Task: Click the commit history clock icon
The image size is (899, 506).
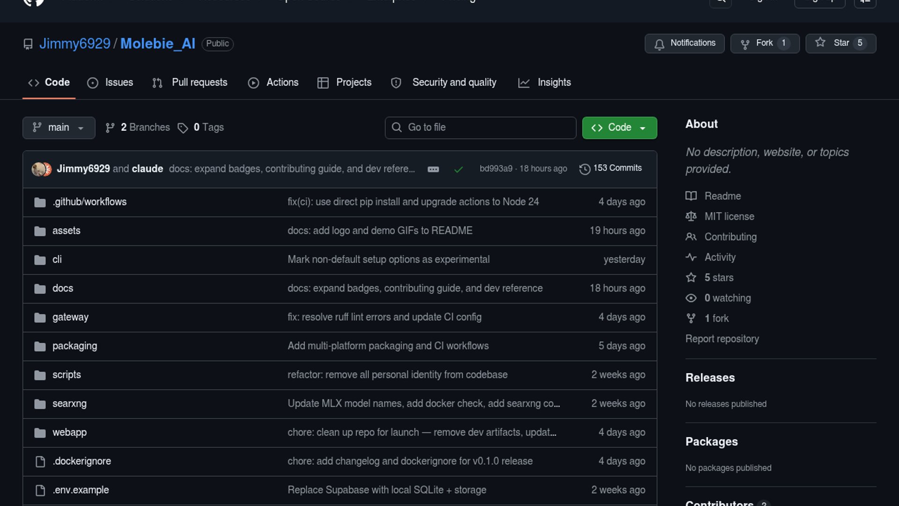Action: pos(584,169)
